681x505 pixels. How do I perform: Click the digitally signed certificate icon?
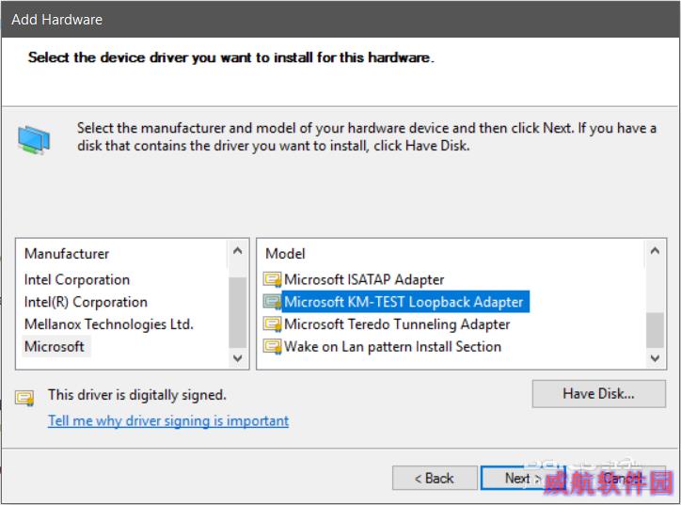(x=24, y=397)
